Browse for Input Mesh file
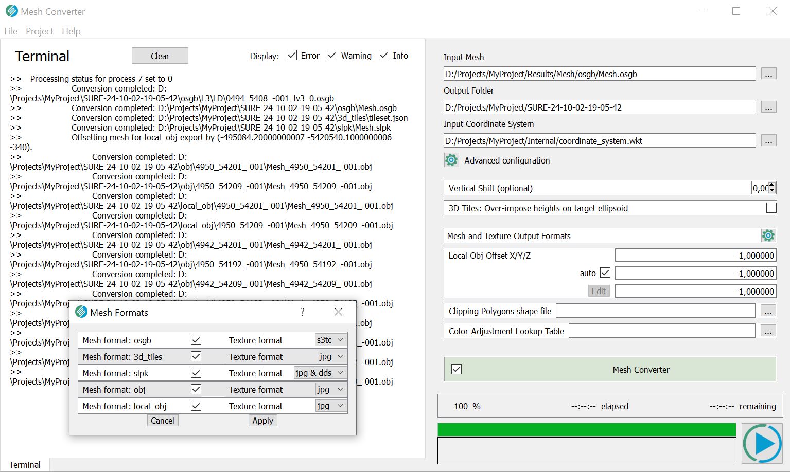790x472 pixels. click(x=768, y=74)
